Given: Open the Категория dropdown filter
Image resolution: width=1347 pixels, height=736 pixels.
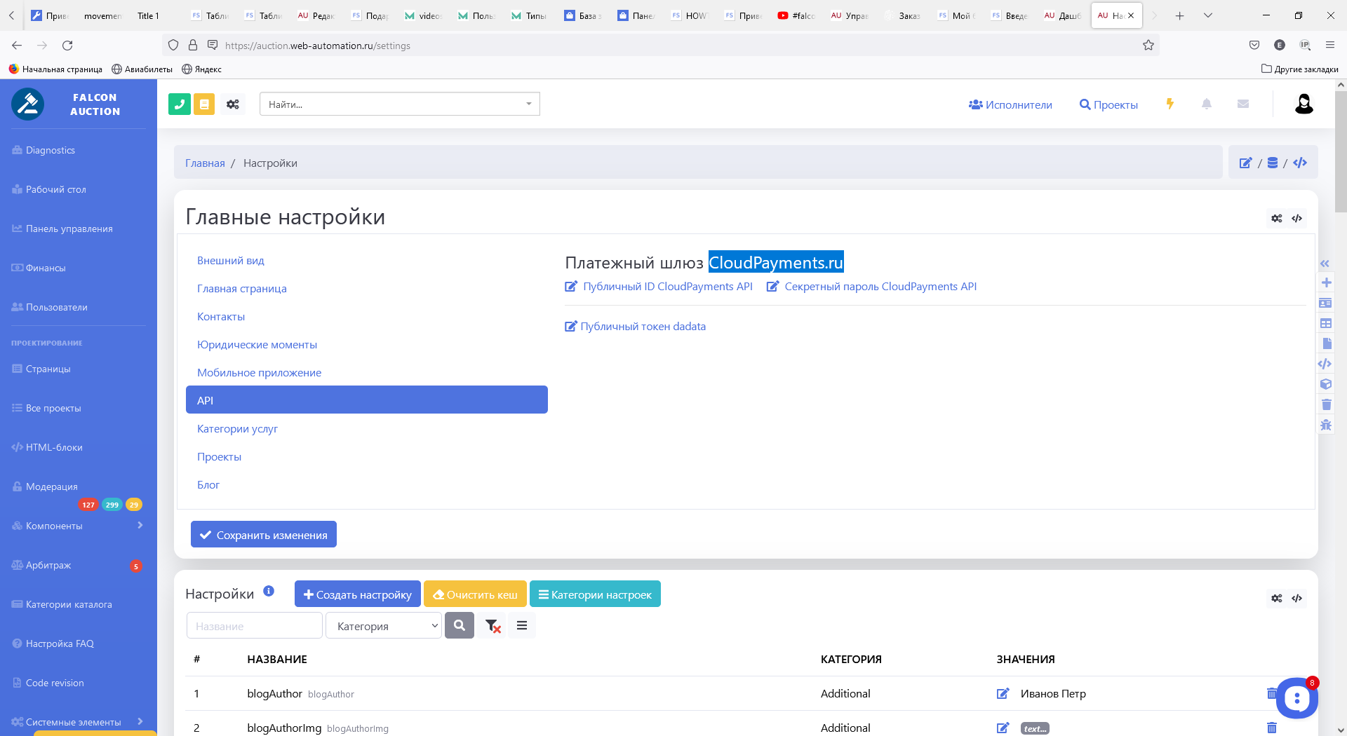Looking at the screenshot, I should tap(384, 626).
